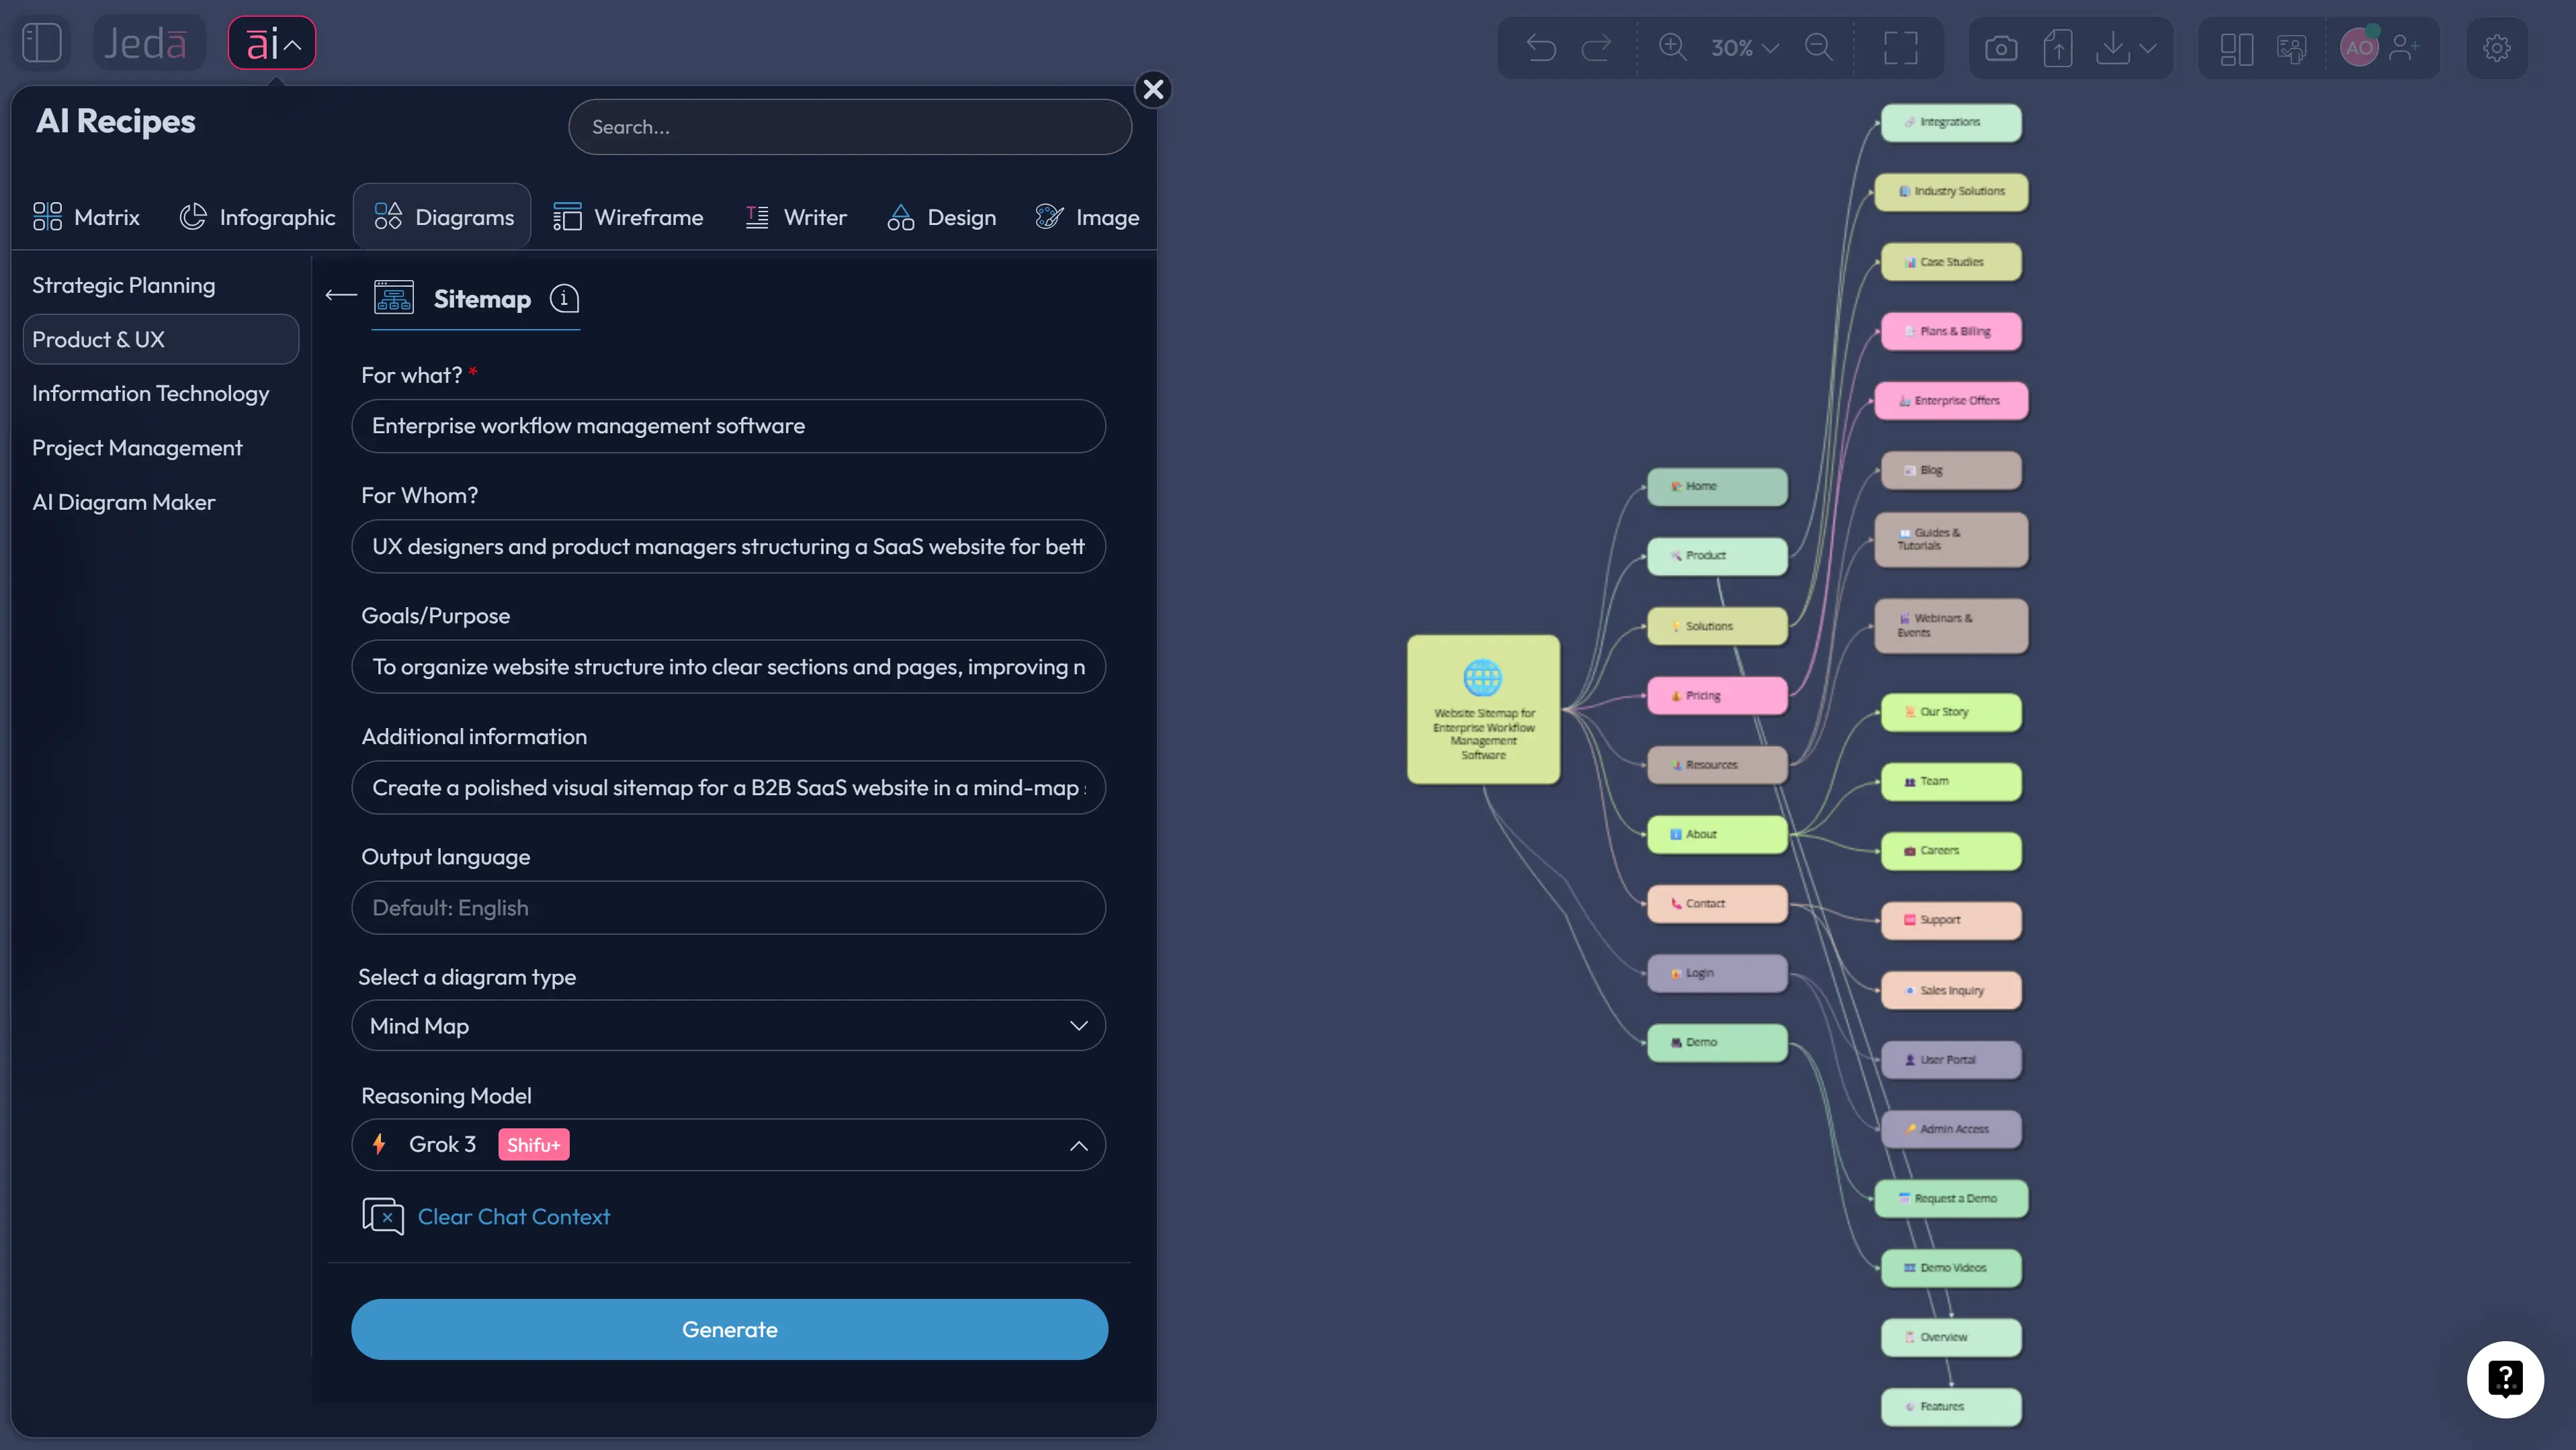Collapse the Grok 3 Reasoning Model selector
Viewport: 2576px width, 1450px height.
[1078, 1145]
